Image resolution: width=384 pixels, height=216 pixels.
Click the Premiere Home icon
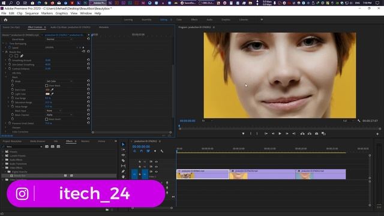5,20
